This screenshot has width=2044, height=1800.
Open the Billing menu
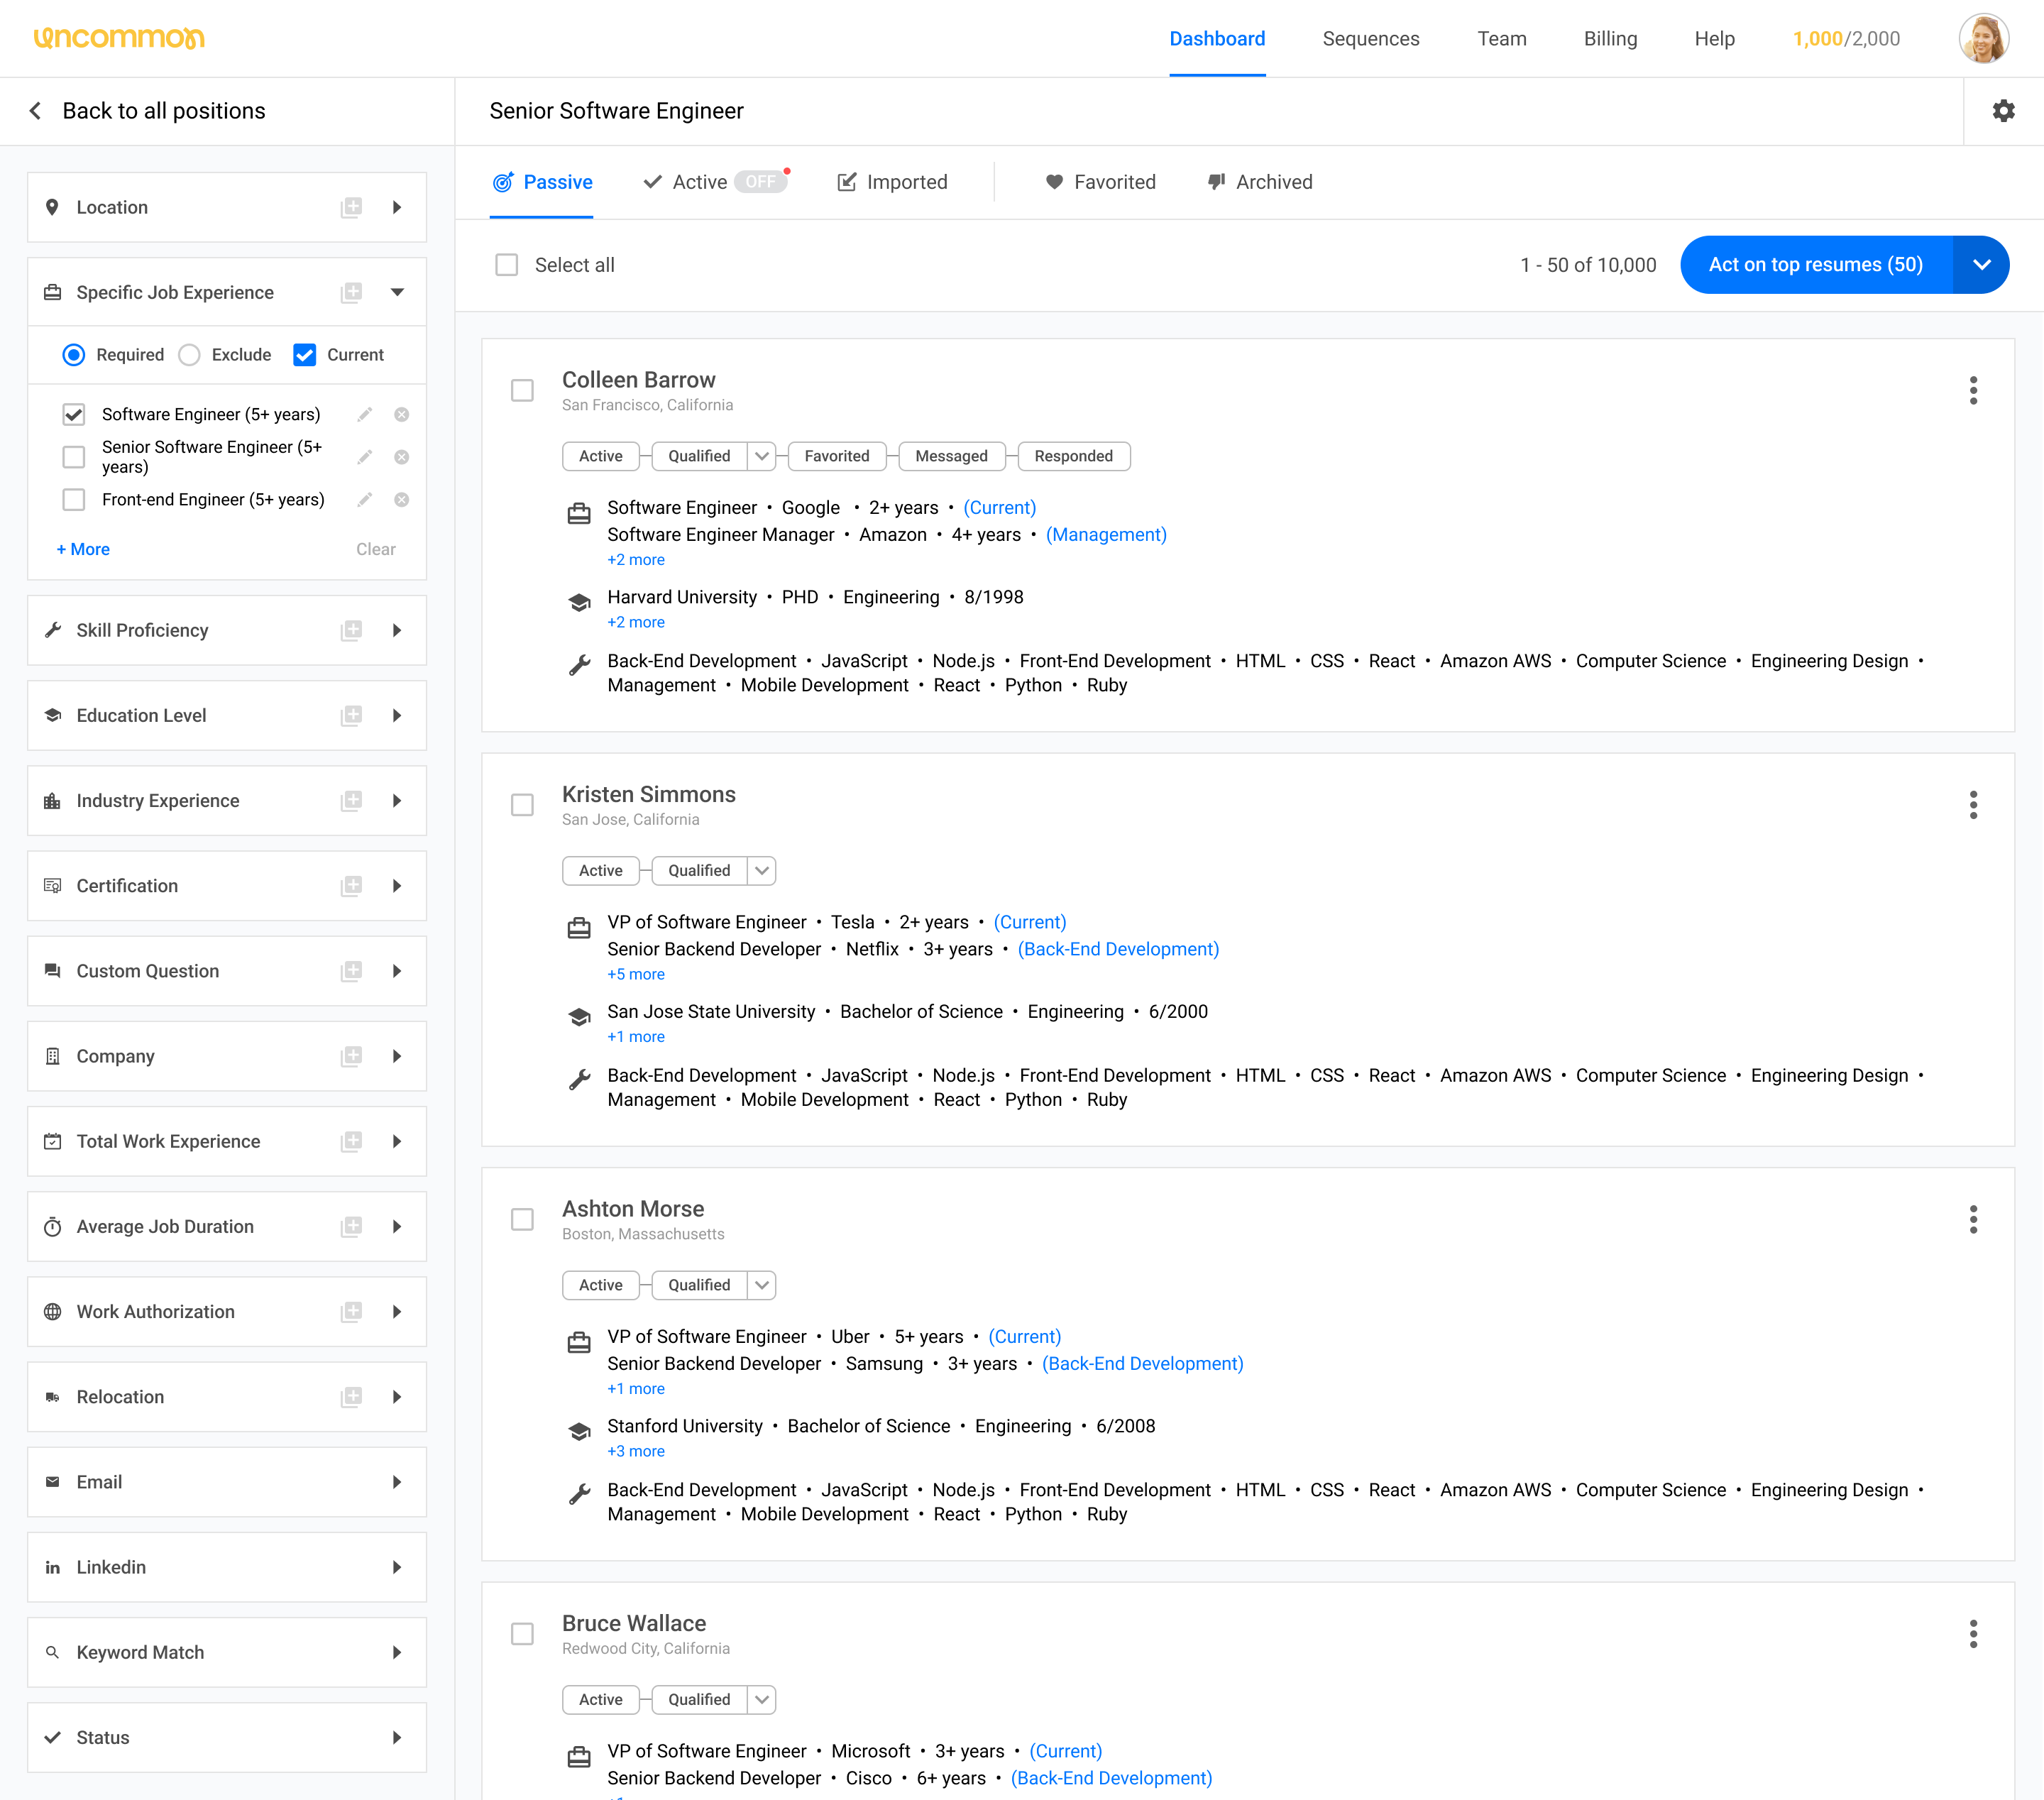[x=1610, y=38]
